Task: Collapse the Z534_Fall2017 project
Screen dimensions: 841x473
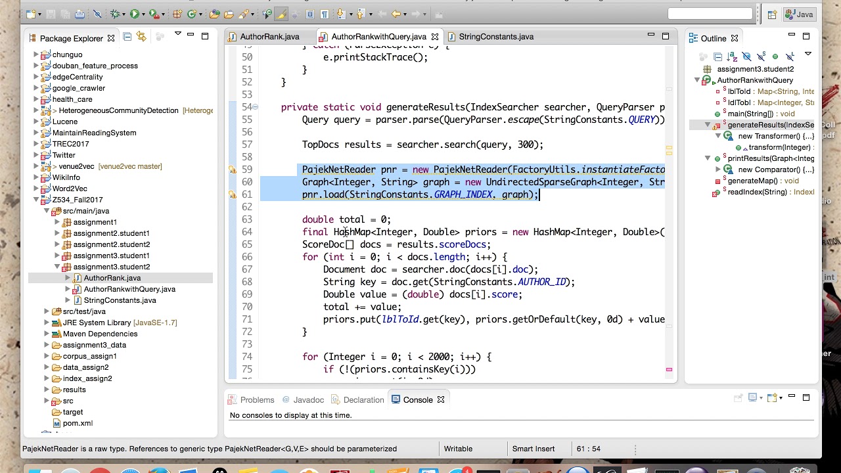Action: pyautogui.click(x=36, y=200)
